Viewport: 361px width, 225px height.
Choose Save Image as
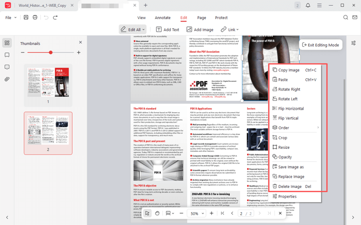295,167
